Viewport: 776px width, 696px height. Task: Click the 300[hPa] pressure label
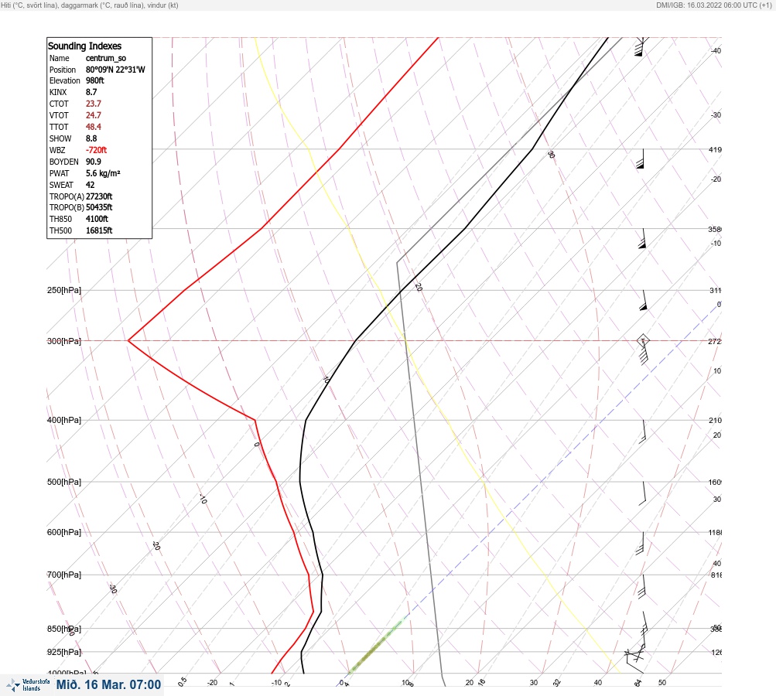[64, 341]
